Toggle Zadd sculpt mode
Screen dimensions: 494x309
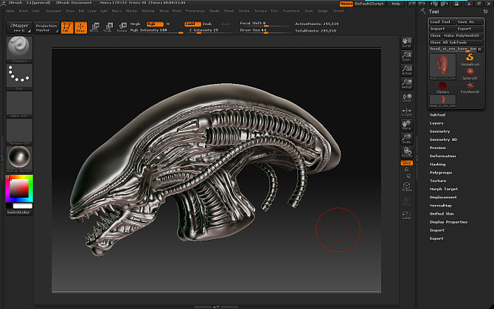point(192,24)
